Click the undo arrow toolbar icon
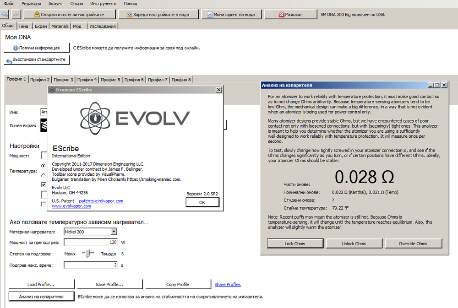 pos(5,14)
